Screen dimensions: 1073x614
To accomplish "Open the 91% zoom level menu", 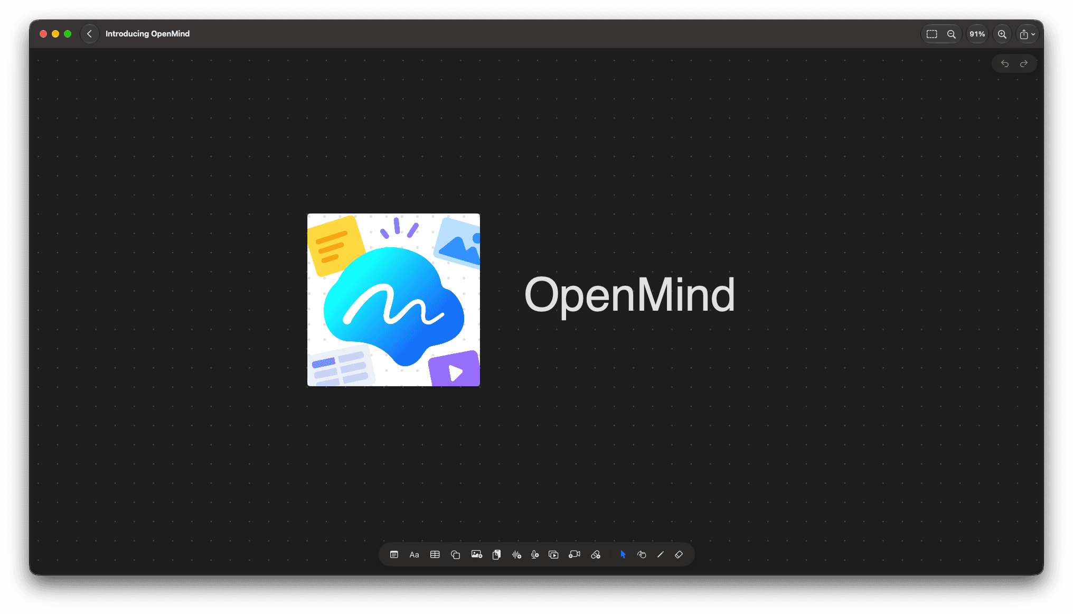I will pyautogui.click(x=977, y=34).
